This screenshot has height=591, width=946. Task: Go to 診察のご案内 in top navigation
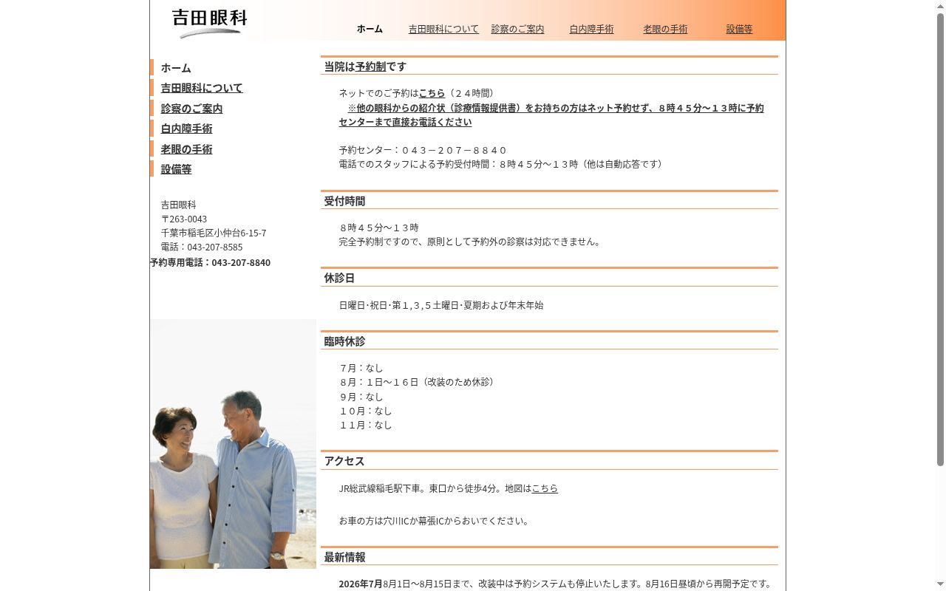517,29
